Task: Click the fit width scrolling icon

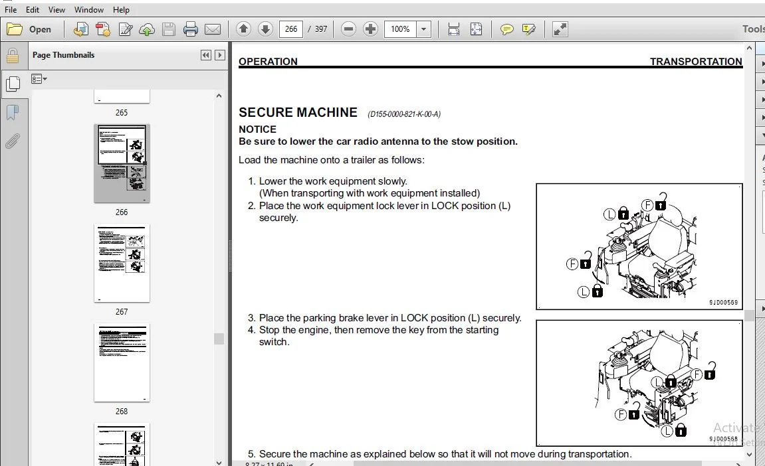Action: pos(454,29)
